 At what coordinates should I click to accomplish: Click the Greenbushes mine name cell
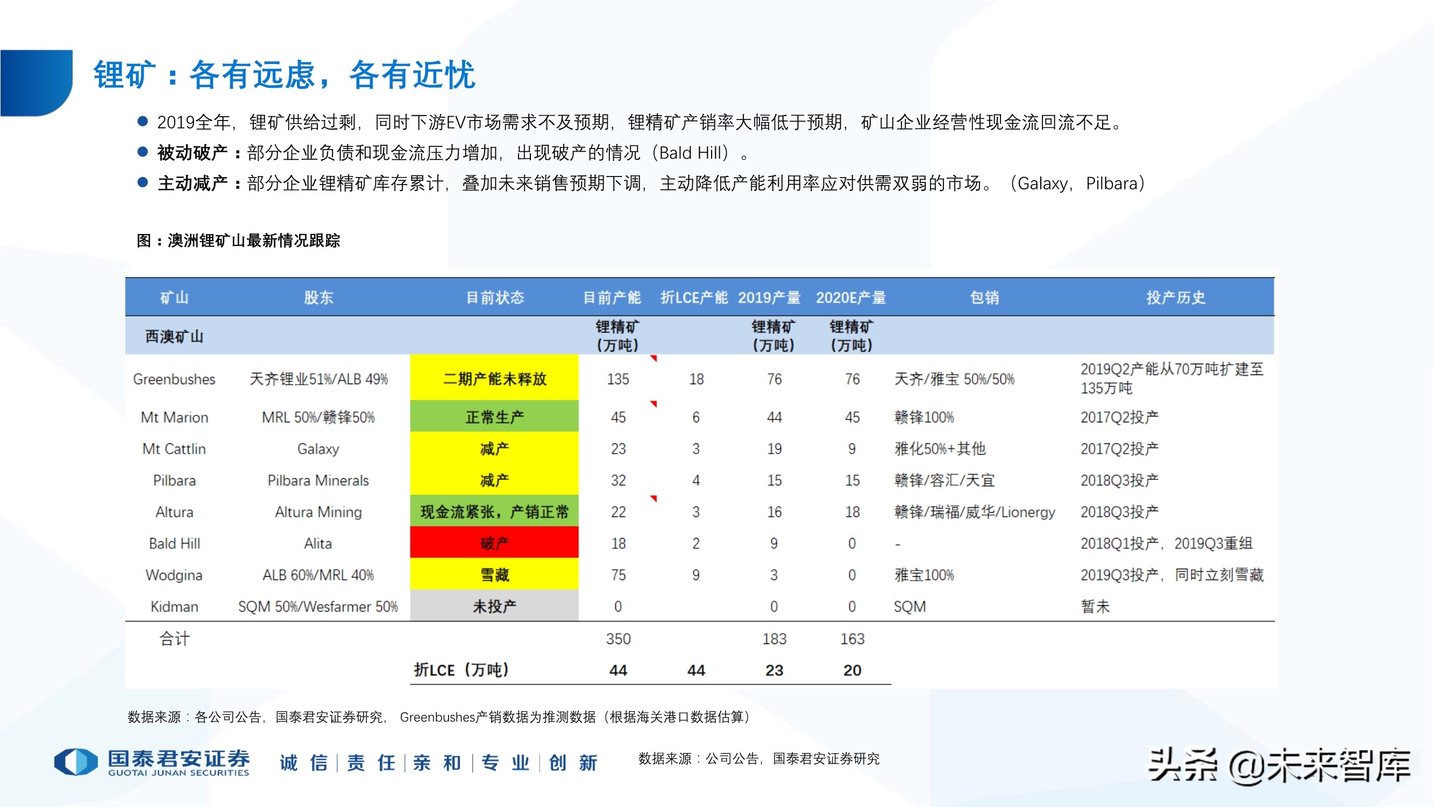(174, 379)
